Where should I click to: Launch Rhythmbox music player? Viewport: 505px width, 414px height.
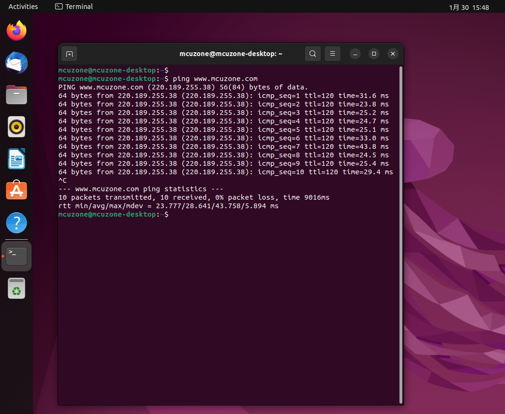[16, 127]
